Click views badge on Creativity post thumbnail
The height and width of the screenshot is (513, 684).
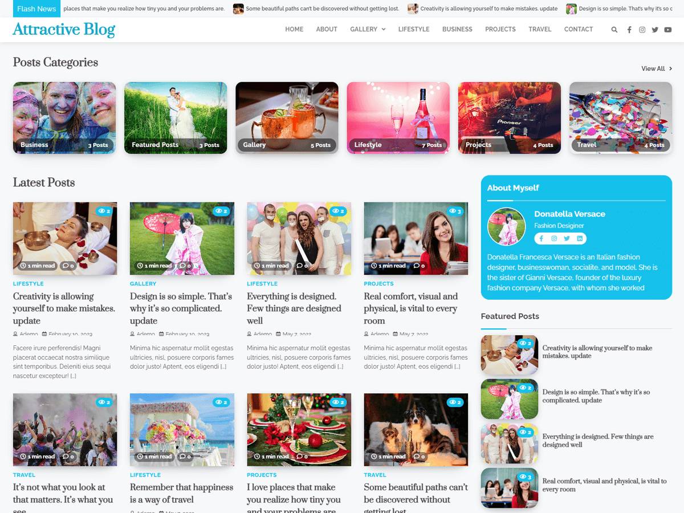pos(104,211)
